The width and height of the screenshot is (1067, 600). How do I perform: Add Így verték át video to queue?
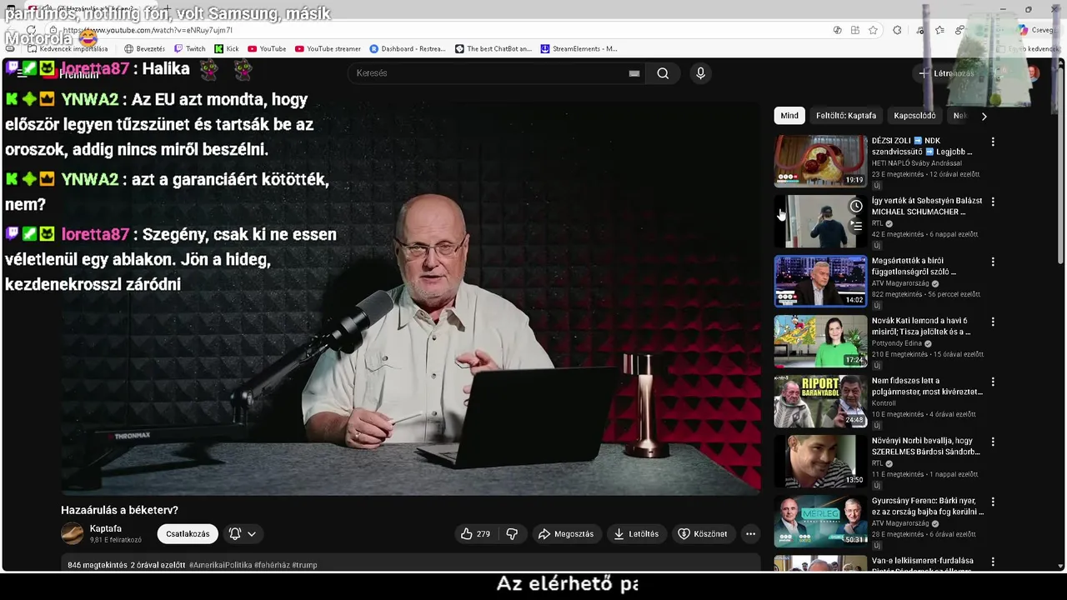pos(856,225)
